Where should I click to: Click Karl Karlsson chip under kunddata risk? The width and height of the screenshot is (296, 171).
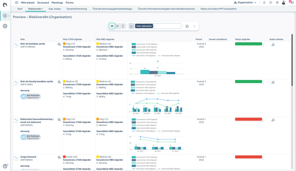point(30,96)
